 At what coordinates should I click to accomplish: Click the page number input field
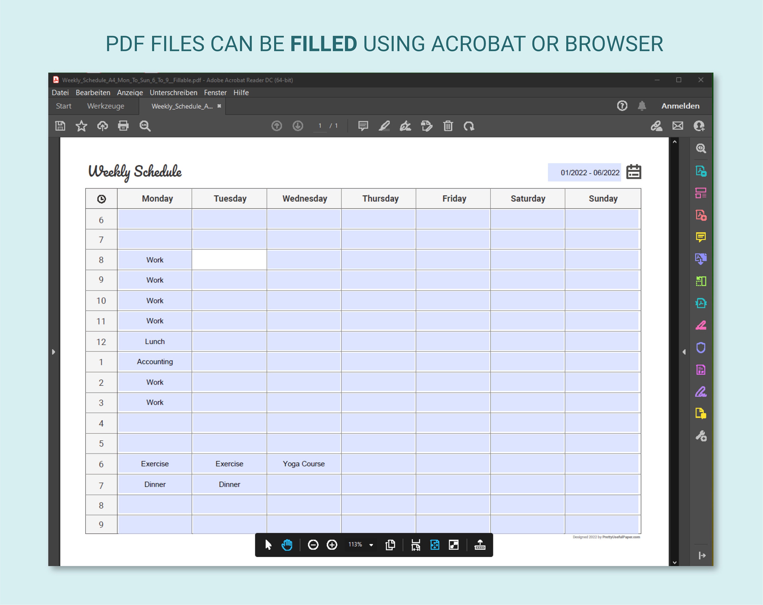pyautogui.click(x=320, y=126)
